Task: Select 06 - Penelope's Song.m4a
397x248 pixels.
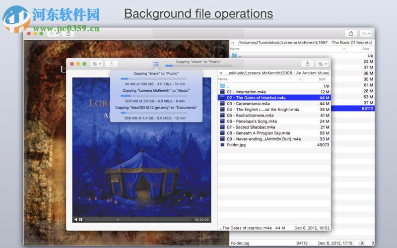Action: tap(274, 121)
